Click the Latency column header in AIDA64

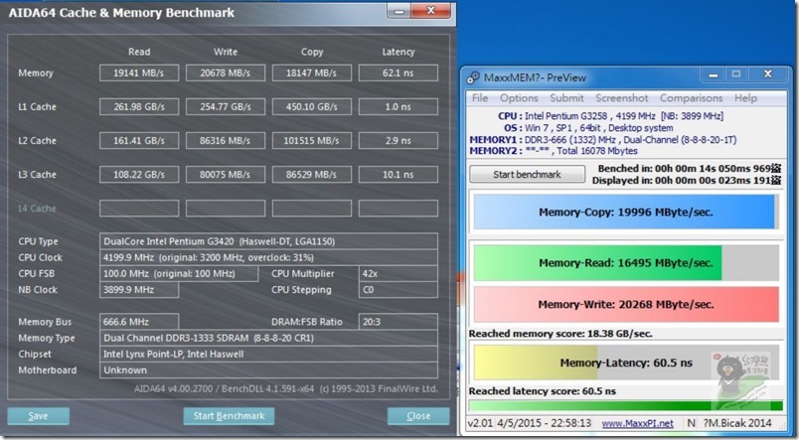click(x=398, y=52)
